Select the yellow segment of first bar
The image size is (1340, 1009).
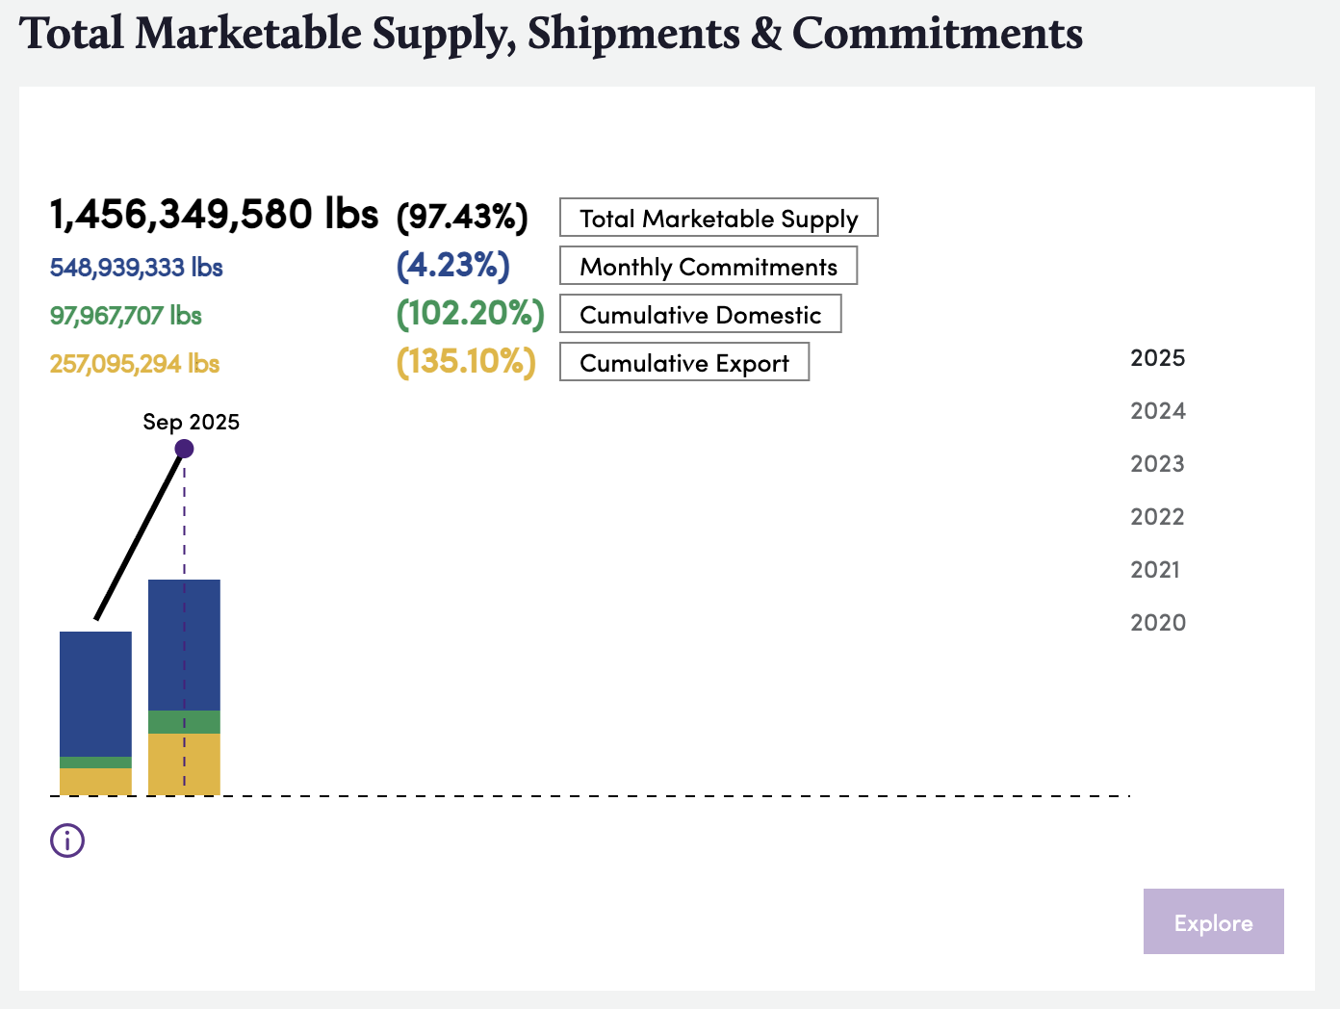pyautogui.click(x=95, y=782)
